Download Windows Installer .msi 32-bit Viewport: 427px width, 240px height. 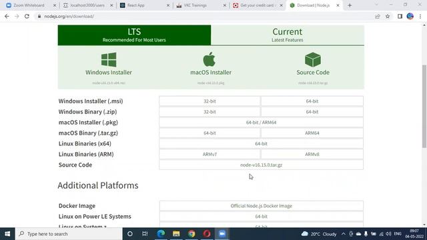click(x=209, y=101)
